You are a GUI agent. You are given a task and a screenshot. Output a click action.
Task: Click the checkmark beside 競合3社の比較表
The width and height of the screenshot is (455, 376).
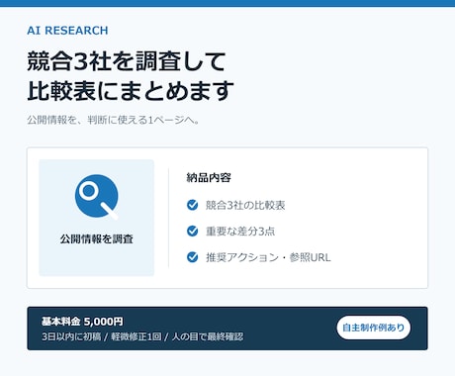(x=192, y=205)
